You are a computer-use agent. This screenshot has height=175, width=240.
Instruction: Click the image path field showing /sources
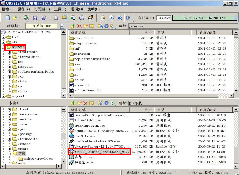(x=183, y=26)
